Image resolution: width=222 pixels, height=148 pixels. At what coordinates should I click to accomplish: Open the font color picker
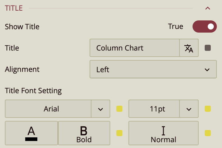coord(31,133)
